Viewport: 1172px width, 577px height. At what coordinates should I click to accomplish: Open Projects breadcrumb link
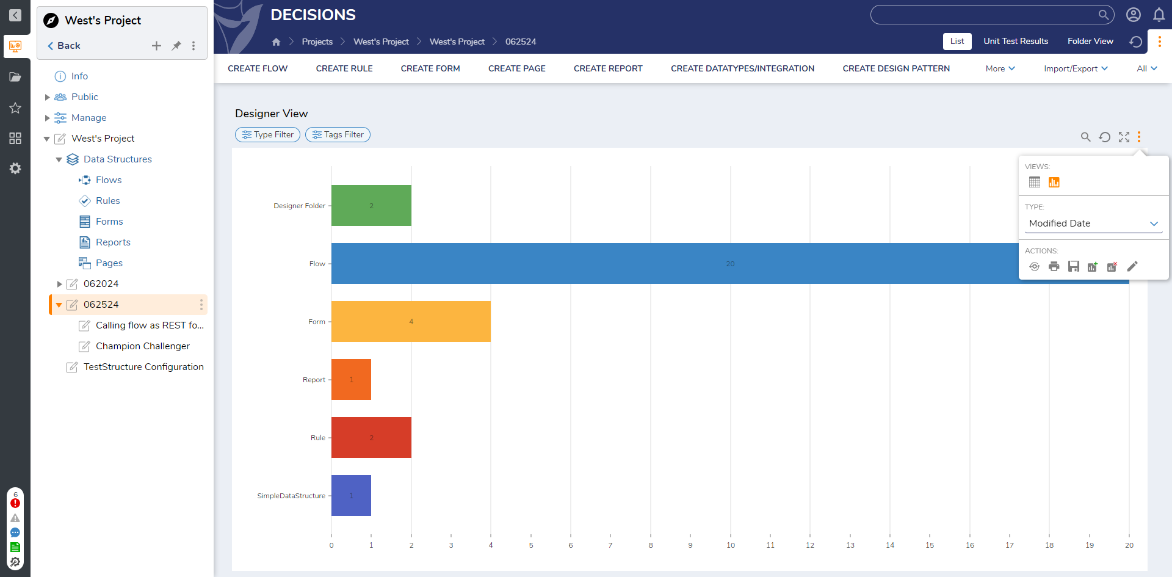click(317, 42)
